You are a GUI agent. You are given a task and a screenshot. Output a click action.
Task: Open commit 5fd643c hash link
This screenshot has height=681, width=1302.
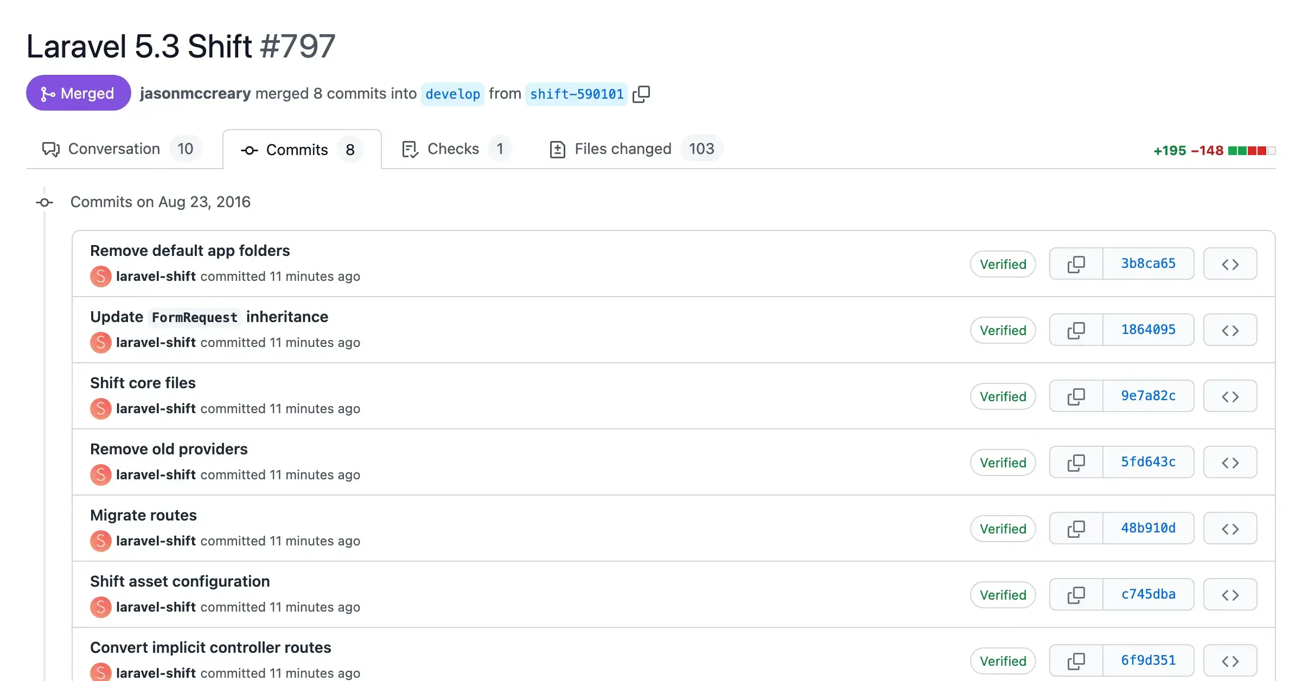coord(1148,462)
